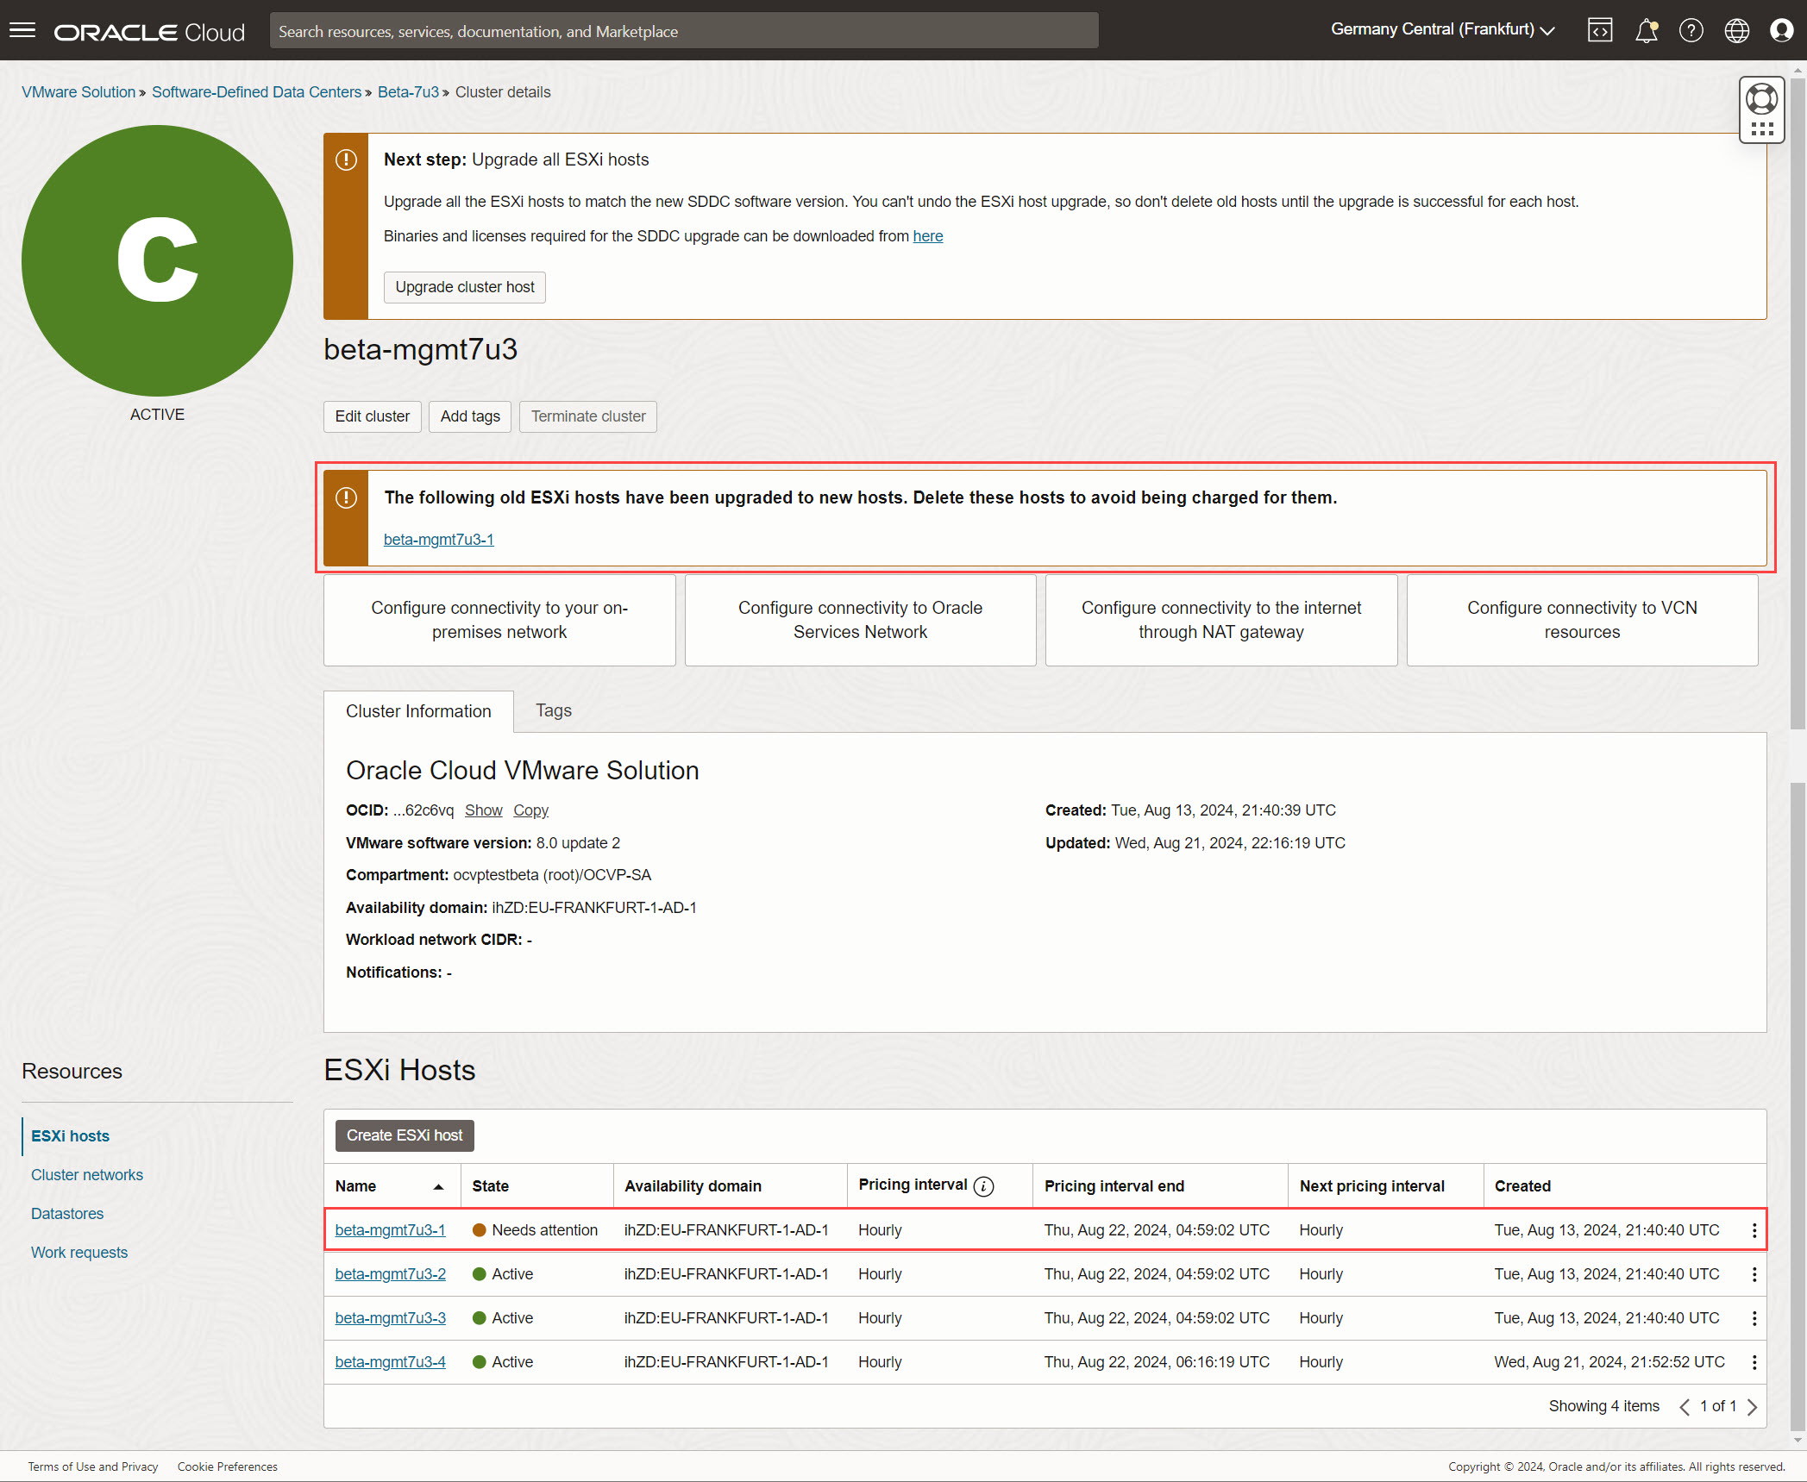Expand the Germany Central (Frankfurt) region selector
The image size is (1807, 1482).
(x=1442, y=30)
